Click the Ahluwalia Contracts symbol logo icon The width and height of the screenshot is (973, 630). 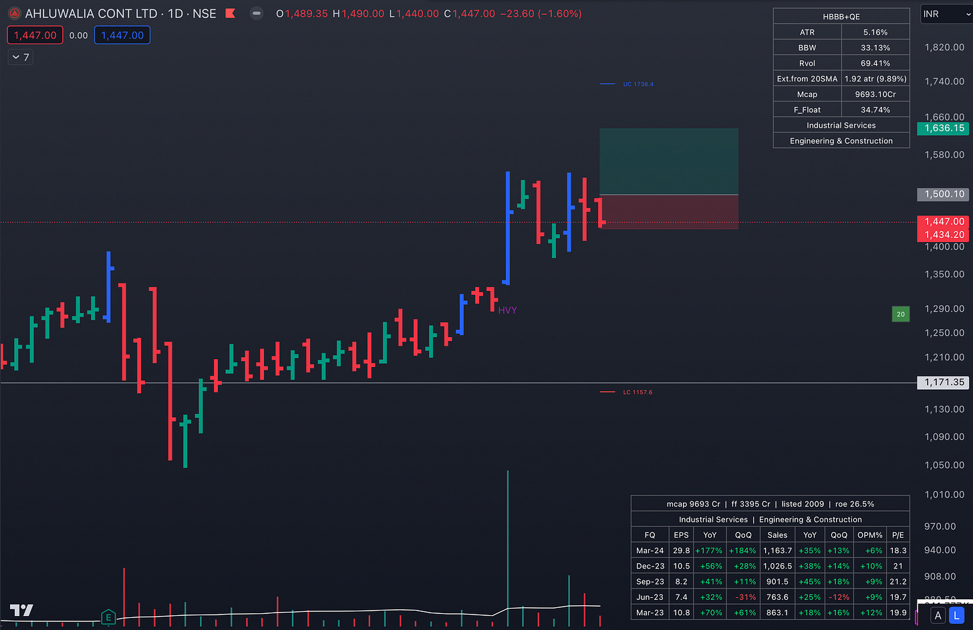(x=15, y=13)
